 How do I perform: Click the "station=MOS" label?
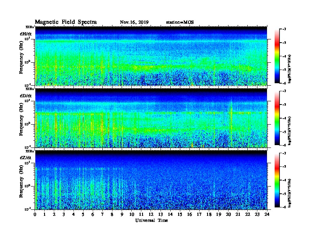(180, 23)
